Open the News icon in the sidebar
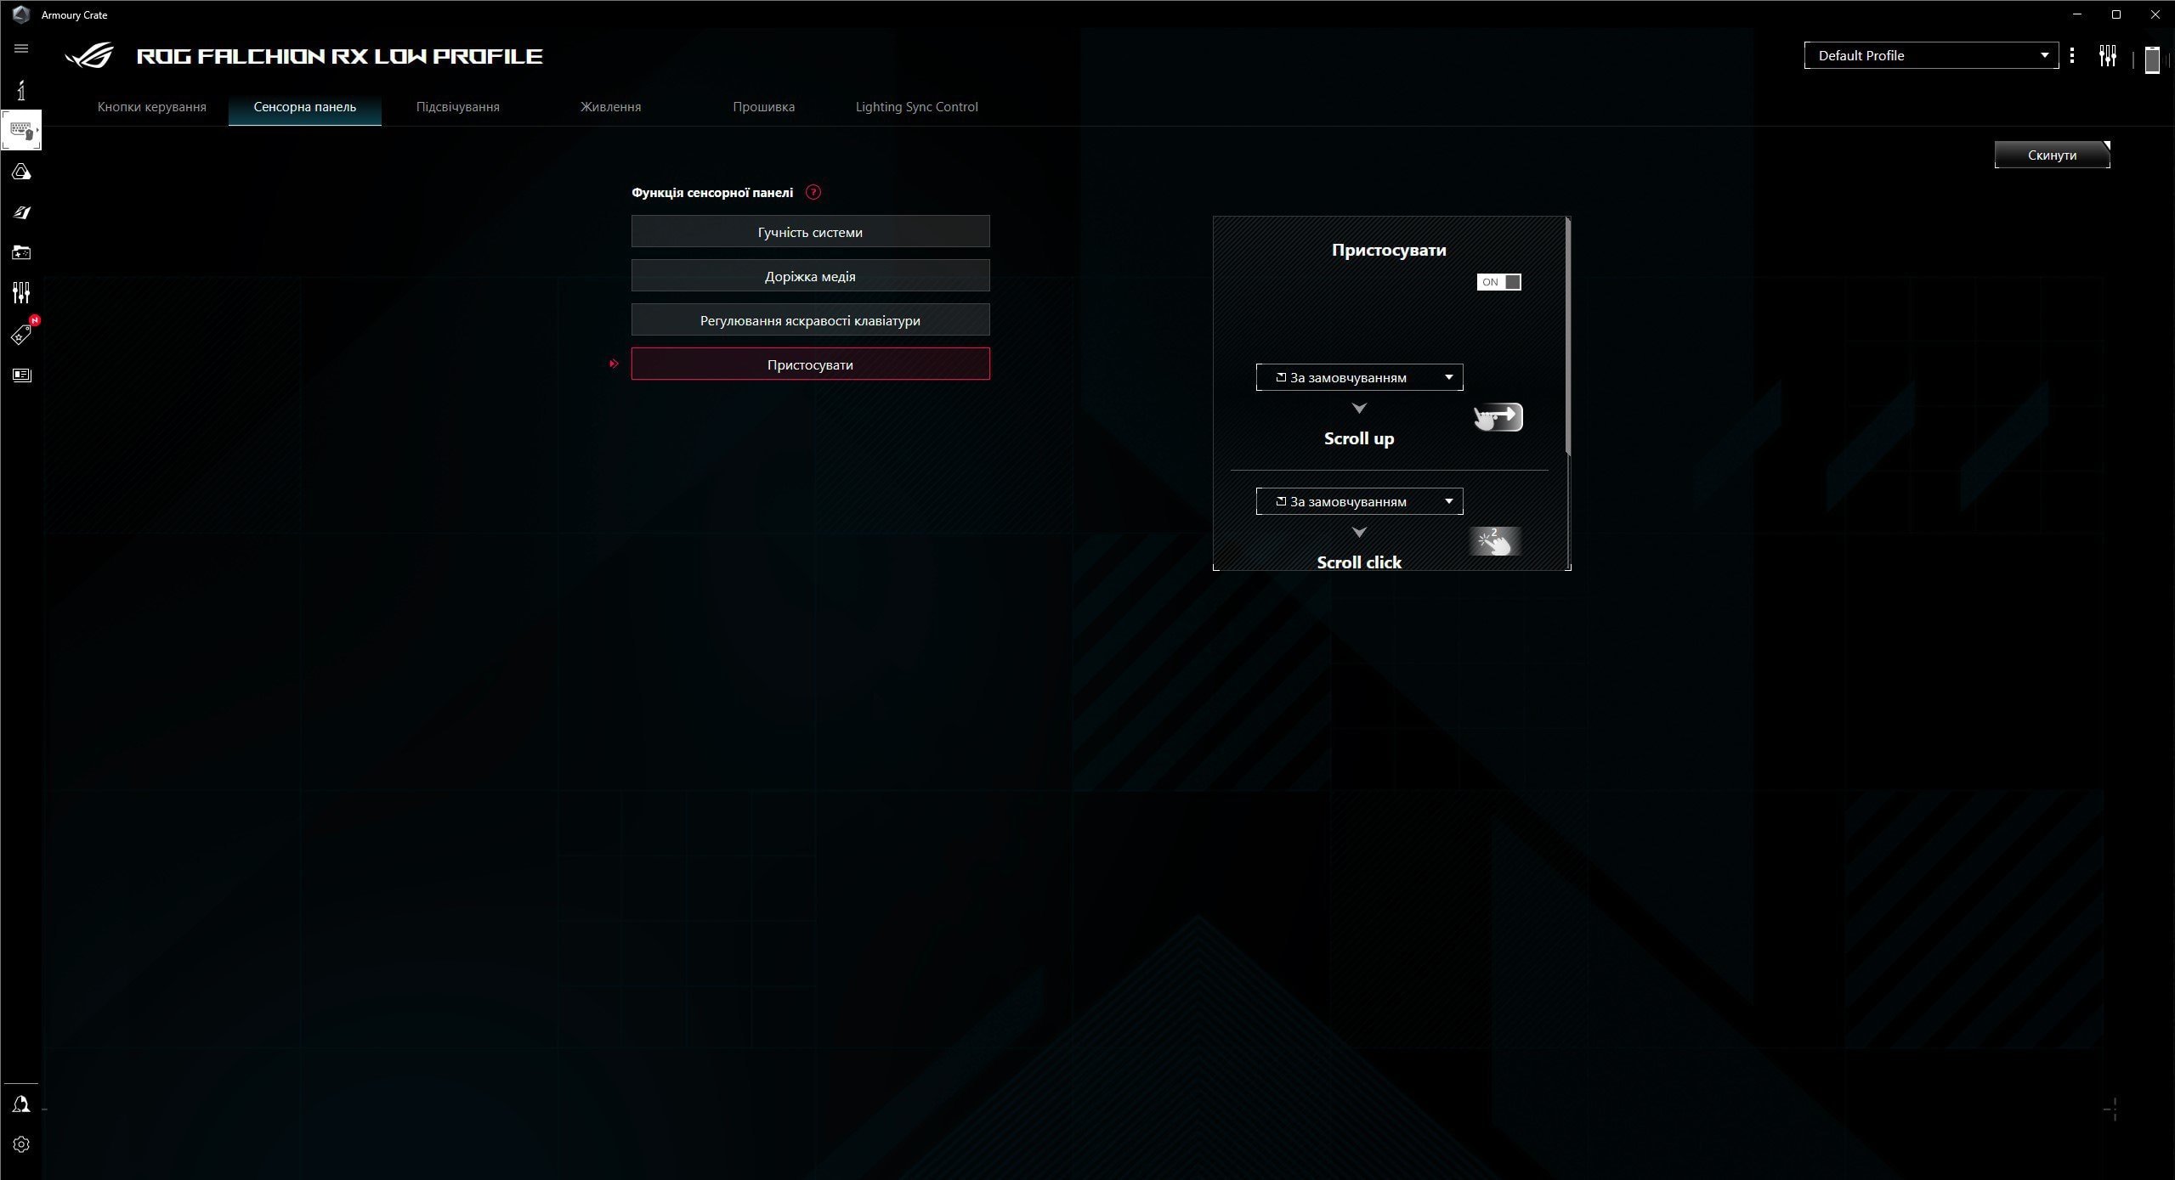Viewport: 2175px width, 1180px height. click(x=21, y=375)
